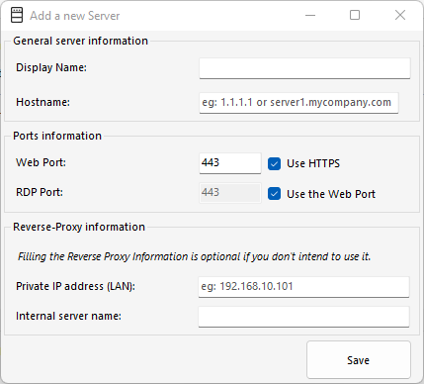Image resolution: width=424 pixels, height=384 pixels.
Task: Click the 'Ports information' group heading
Action: tap(57, 136)
